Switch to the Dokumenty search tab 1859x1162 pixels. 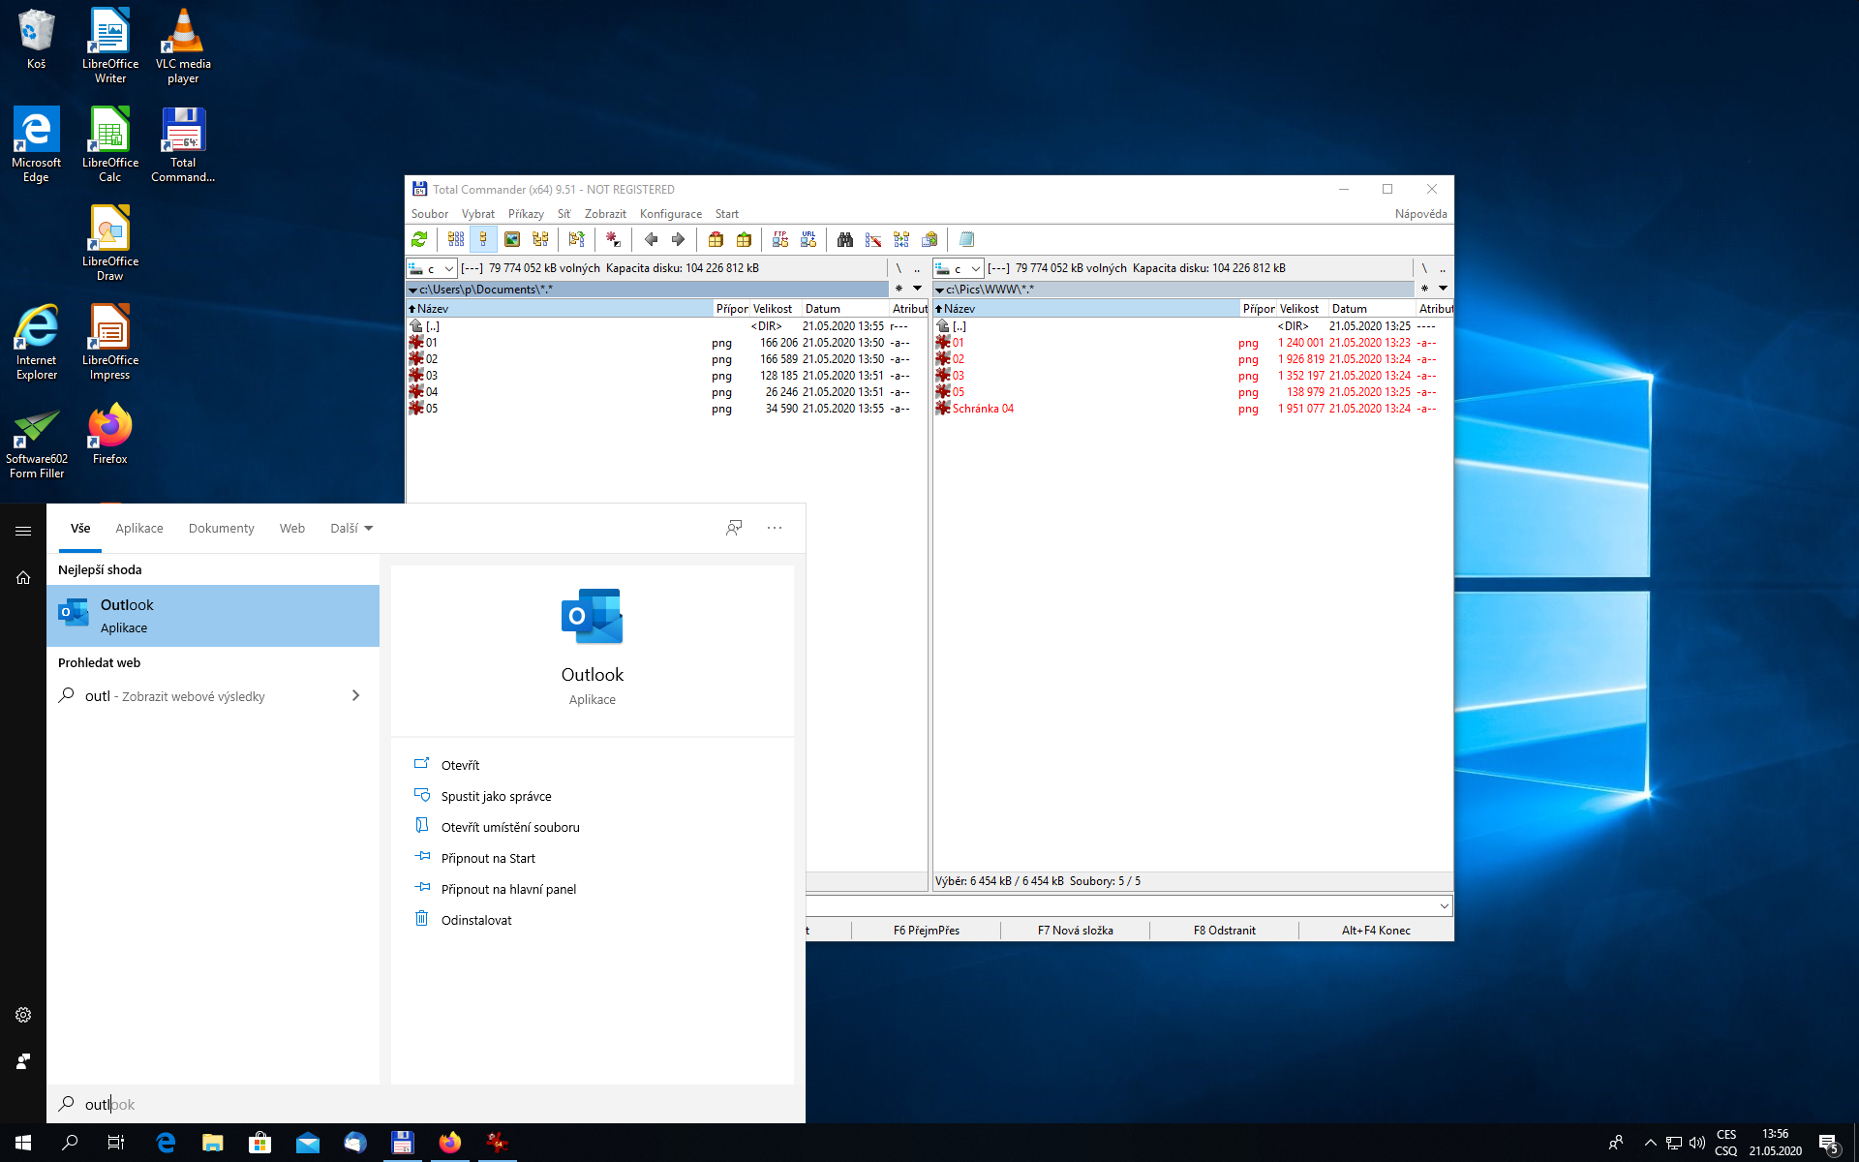click(221, 528)
